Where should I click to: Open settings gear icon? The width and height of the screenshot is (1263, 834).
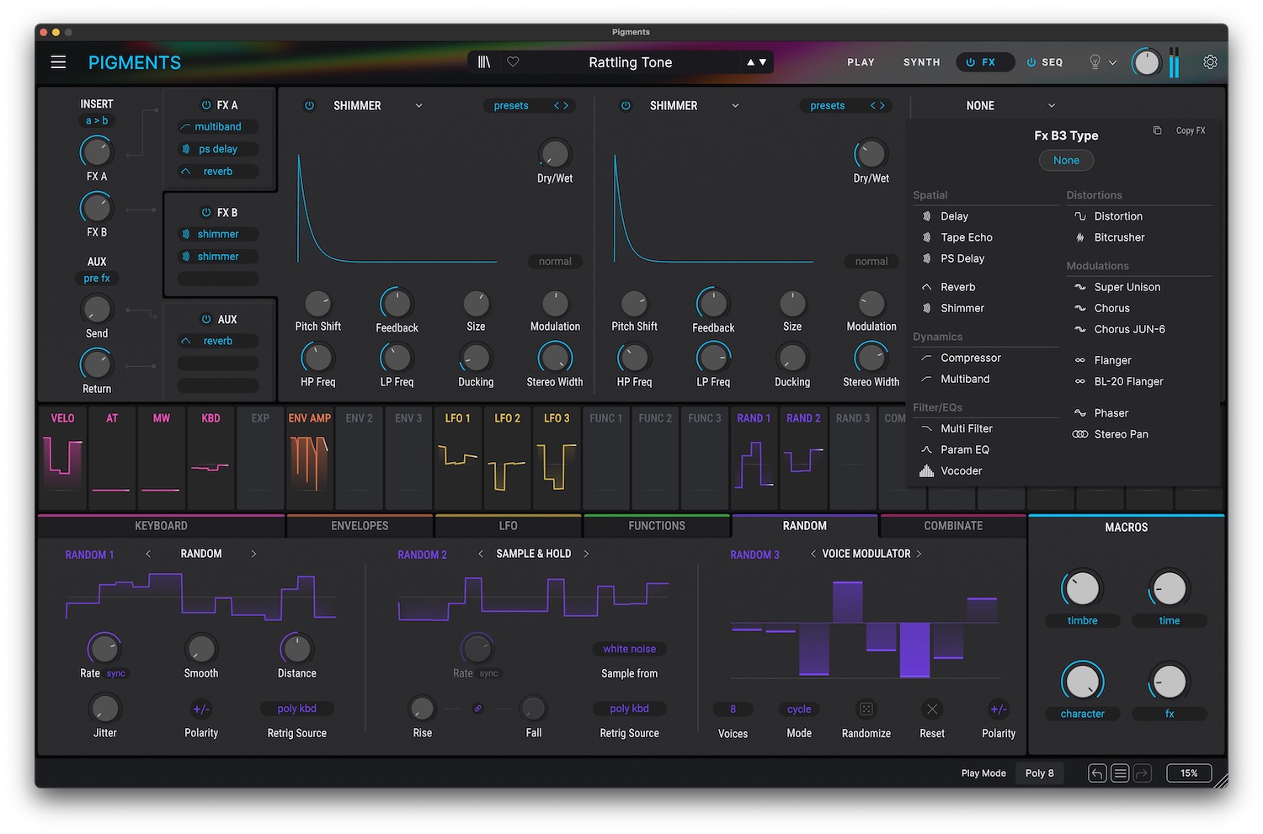point(1210,62)
